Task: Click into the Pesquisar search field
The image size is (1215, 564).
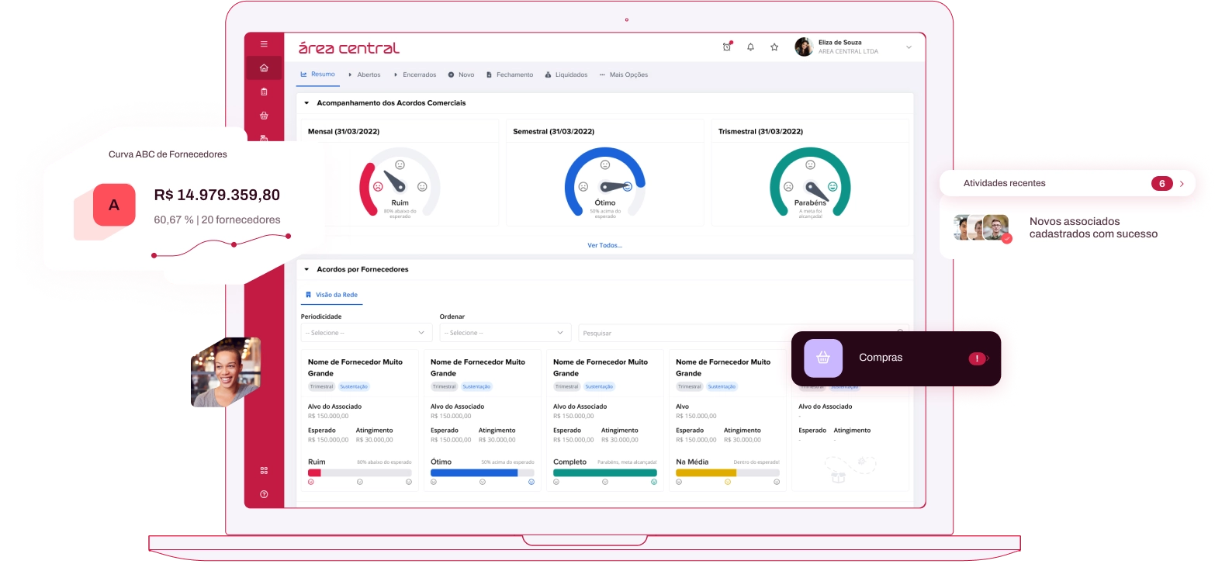Action: [743, 333]
